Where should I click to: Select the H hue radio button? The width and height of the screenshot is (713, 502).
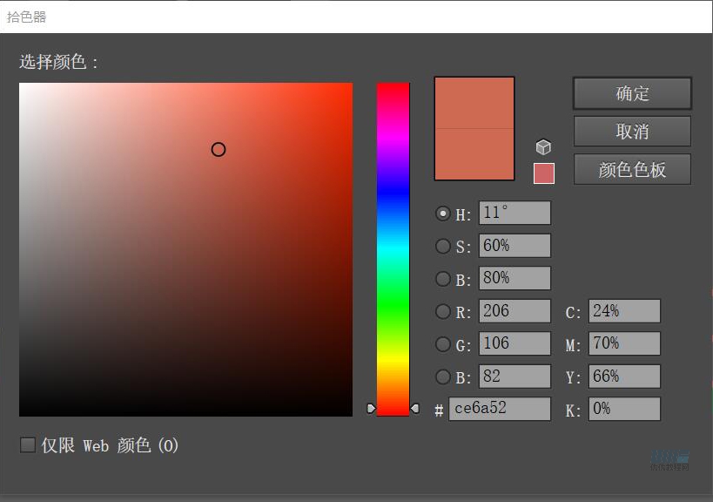443,214
